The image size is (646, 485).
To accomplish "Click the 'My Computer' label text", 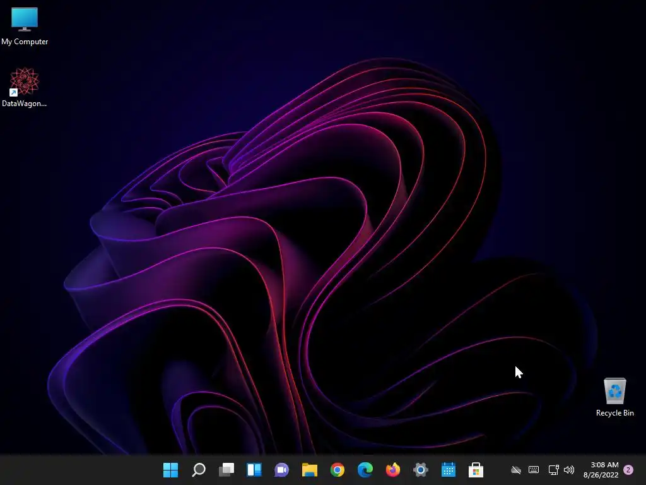I will pos(25,42).
